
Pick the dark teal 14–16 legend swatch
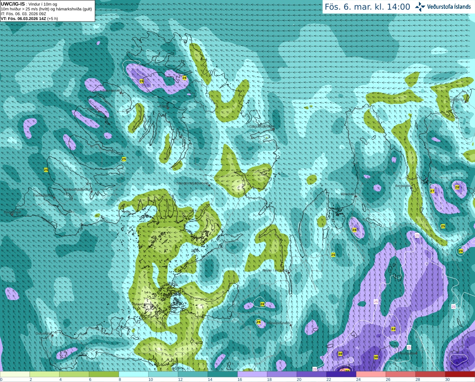click(223, 374)
